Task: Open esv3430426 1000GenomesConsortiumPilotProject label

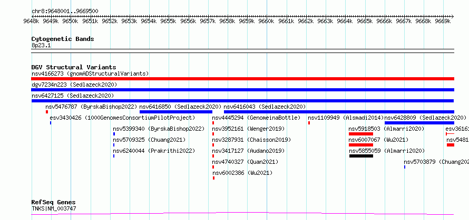Action: [122, 118]
